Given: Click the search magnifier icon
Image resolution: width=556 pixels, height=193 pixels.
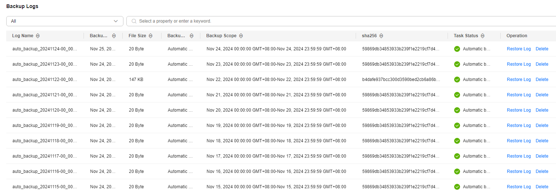Looking at the screenshot, I should (134, 21).
